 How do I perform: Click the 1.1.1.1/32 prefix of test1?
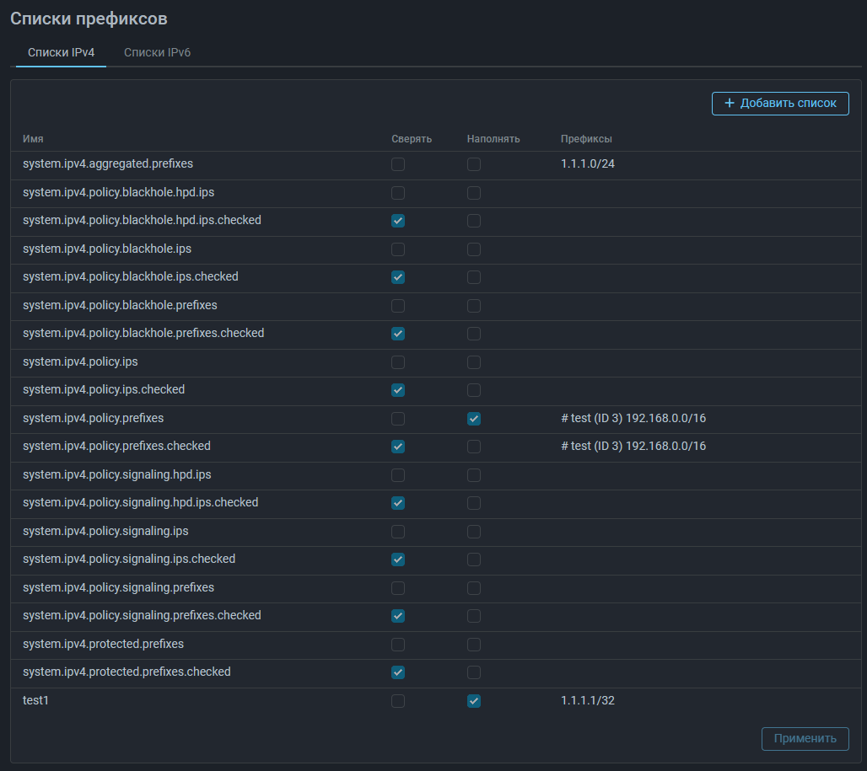point(588,700)
